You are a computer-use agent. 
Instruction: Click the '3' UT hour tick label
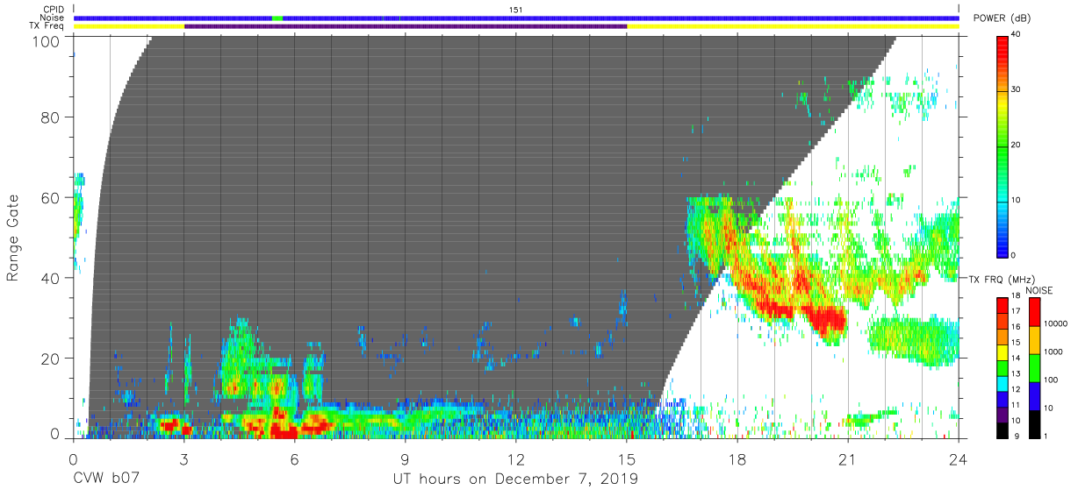(183, 459)
